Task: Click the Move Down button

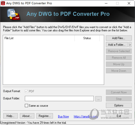Action: click(x=119, y=71)
